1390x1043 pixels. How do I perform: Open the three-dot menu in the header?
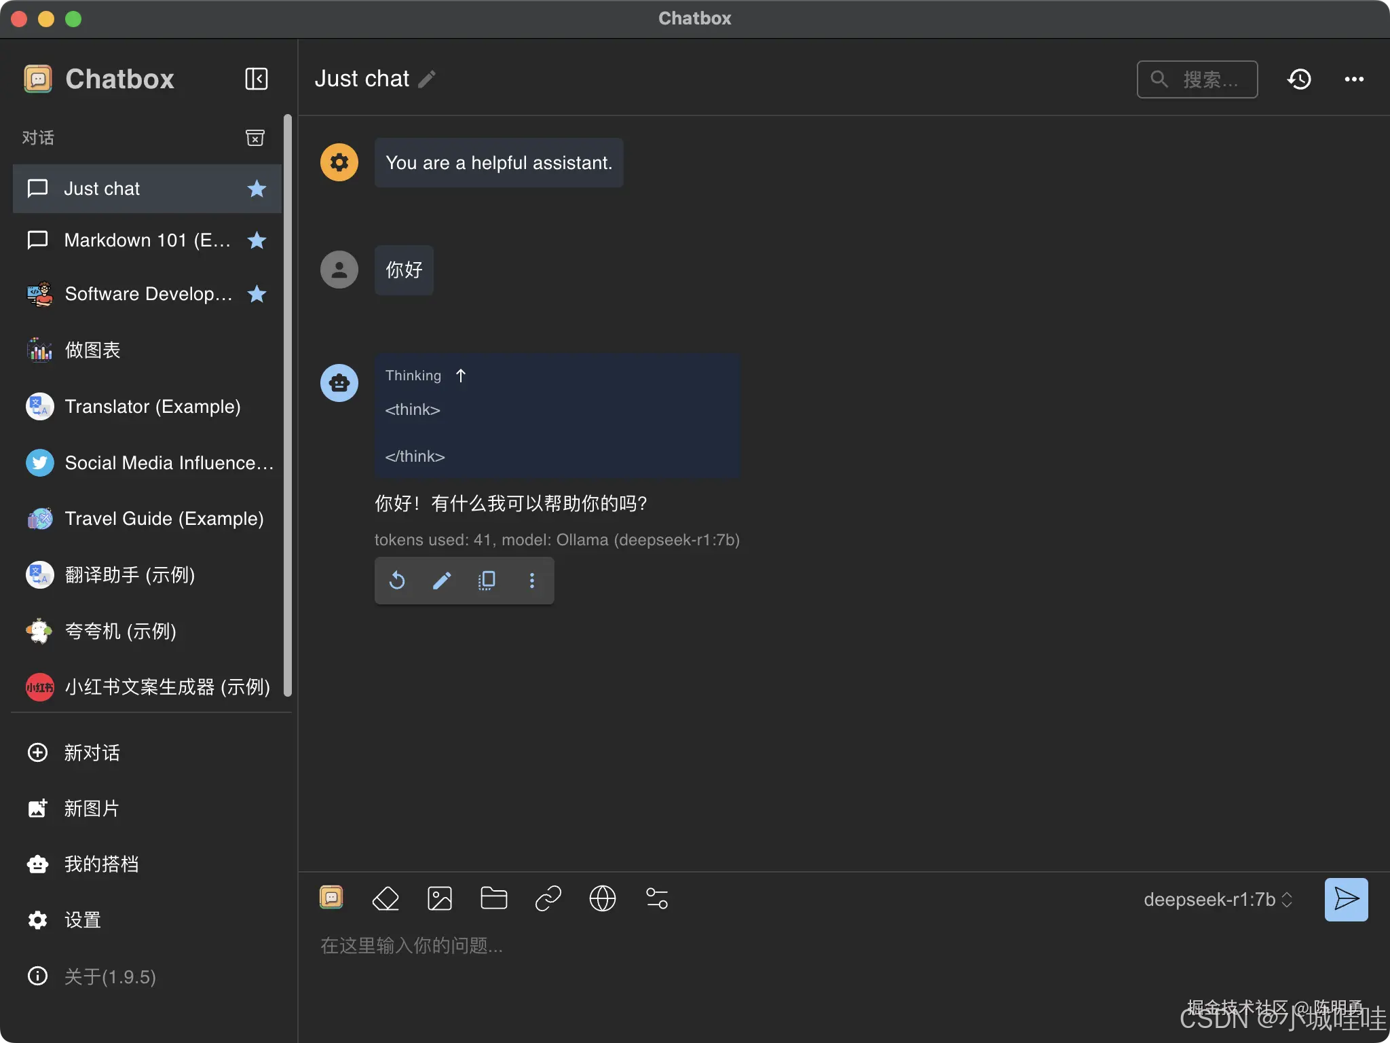pyautogui.click(x=1354, y=79)
